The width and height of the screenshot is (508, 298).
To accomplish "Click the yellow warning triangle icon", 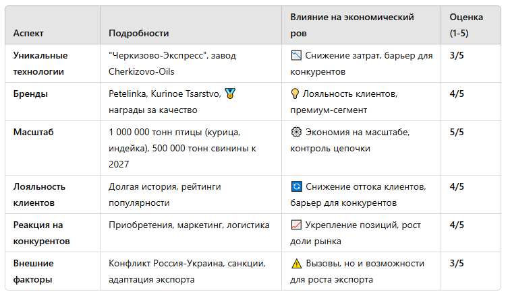I will (296, 264).
